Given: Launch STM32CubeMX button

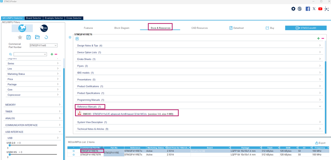Looking at the screenshot, I should pyautogui.click(x=306, y=28).
